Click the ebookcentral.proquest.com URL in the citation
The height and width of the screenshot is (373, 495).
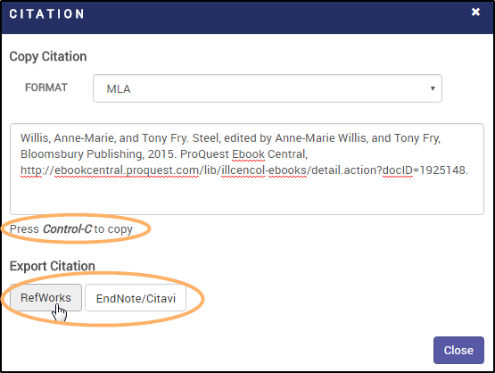tap(244, 170)
